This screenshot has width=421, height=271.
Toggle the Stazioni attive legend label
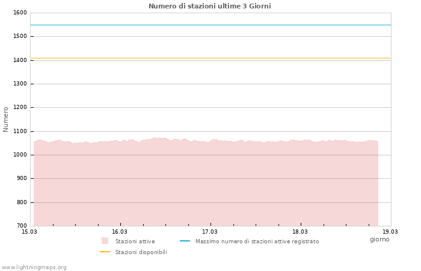135,241
